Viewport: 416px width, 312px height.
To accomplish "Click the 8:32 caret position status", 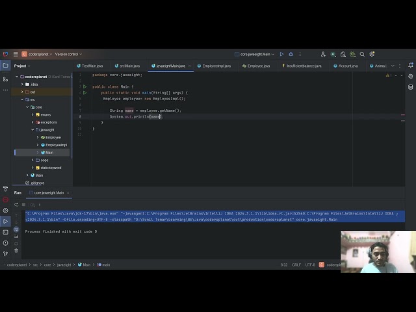I will click(284, 265).
